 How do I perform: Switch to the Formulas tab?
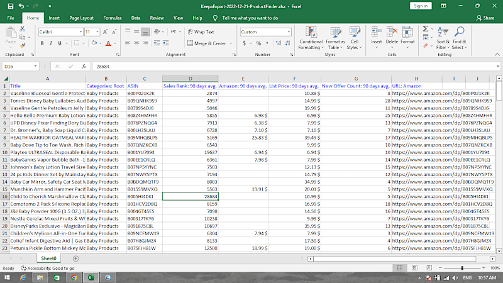pos(113,18)
